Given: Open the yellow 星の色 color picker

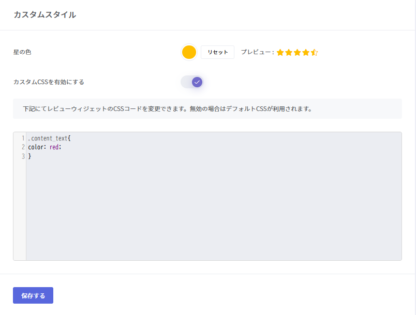Looking at the screenshot, I should click(x=189, y=52).
